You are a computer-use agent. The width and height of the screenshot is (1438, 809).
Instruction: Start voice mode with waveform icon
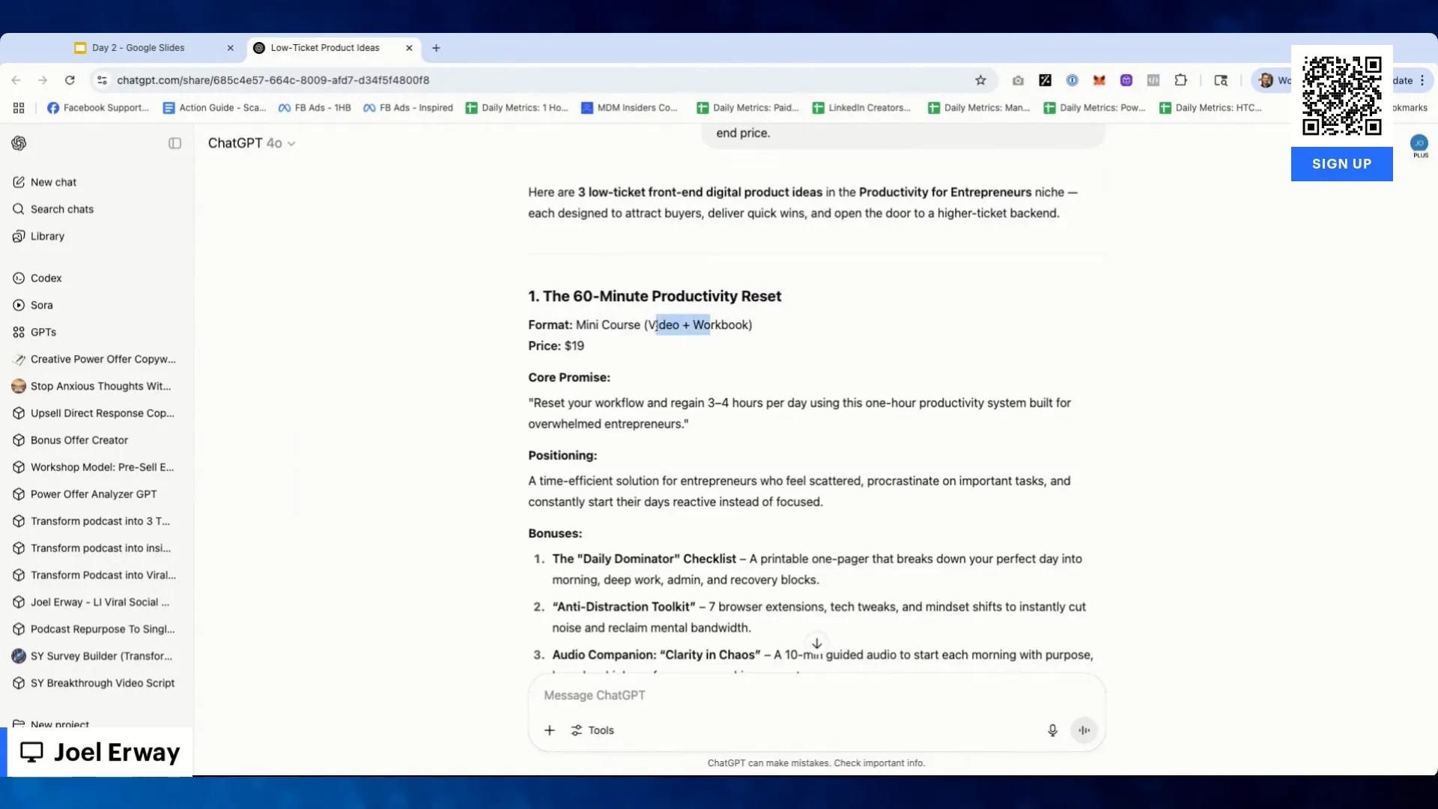coord(1084,730)
